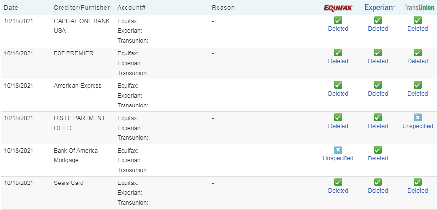Viewport: 437px width, 210px height.
Task: Click TransUnion blue X for U S Department of ED
Action: tap(418, 117)
